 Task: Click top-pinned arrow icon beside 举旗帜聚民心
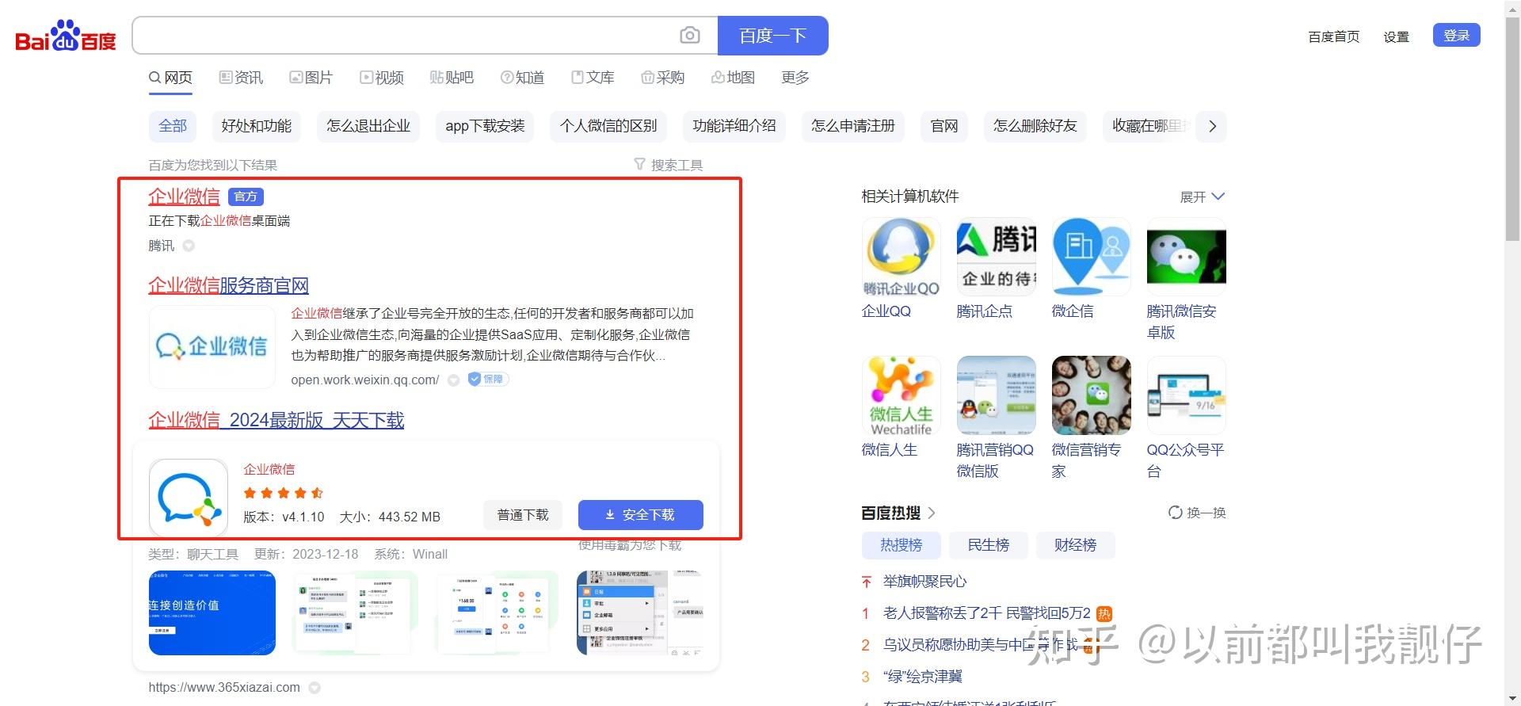tap(867, 582)
